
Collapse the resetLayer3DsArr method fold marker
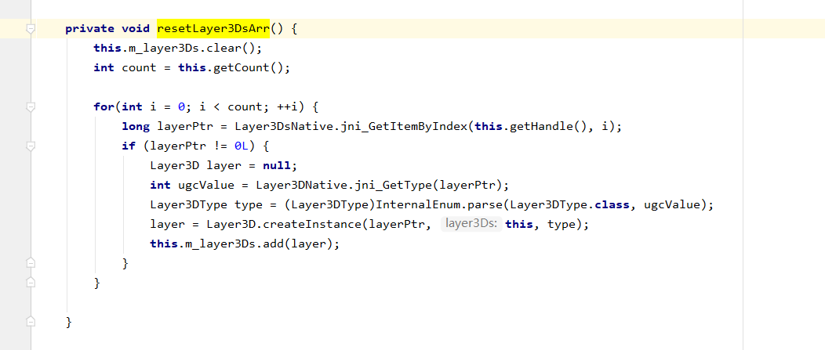[x=31, y=29]
